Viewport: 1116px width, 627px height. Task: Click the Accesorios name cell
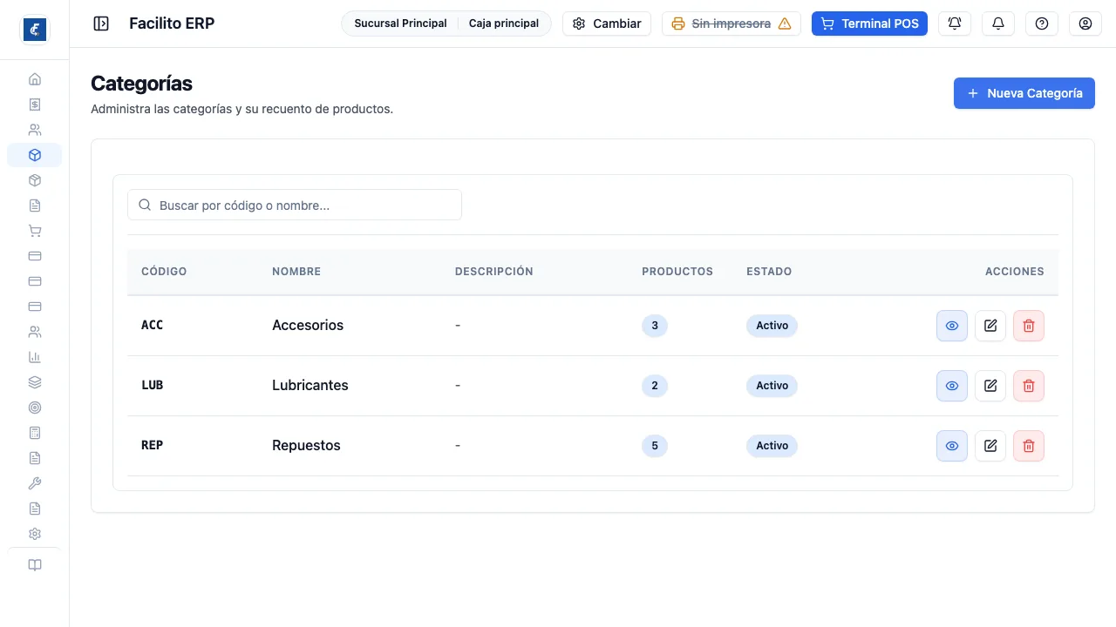[x=308, y=325]
